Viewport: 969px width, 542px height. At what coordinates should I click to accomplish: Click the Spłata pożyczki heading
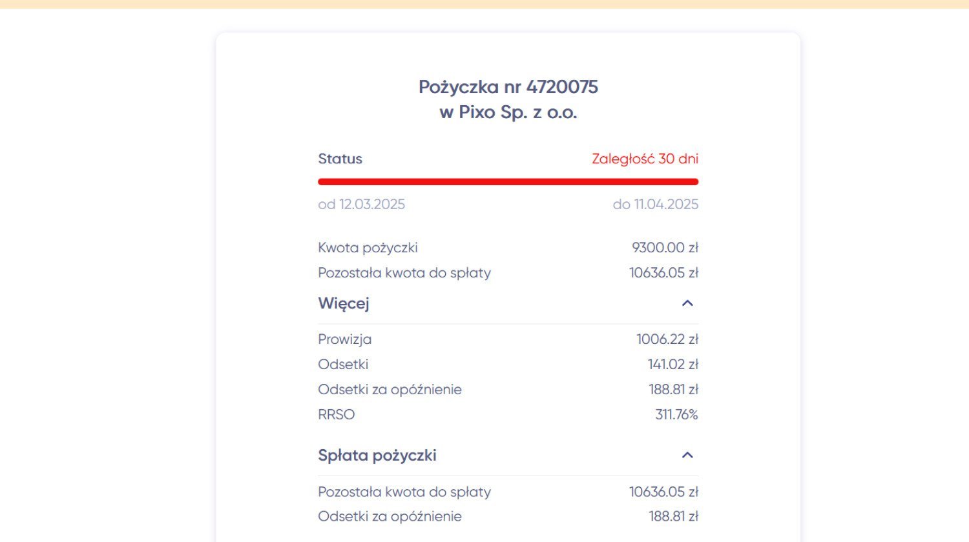click(x=377, y=455)
